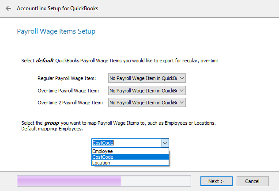Click the Overtime 2 Wage Item chevron arrow
This screenshot has width=279, height=191.
point(182,103)
